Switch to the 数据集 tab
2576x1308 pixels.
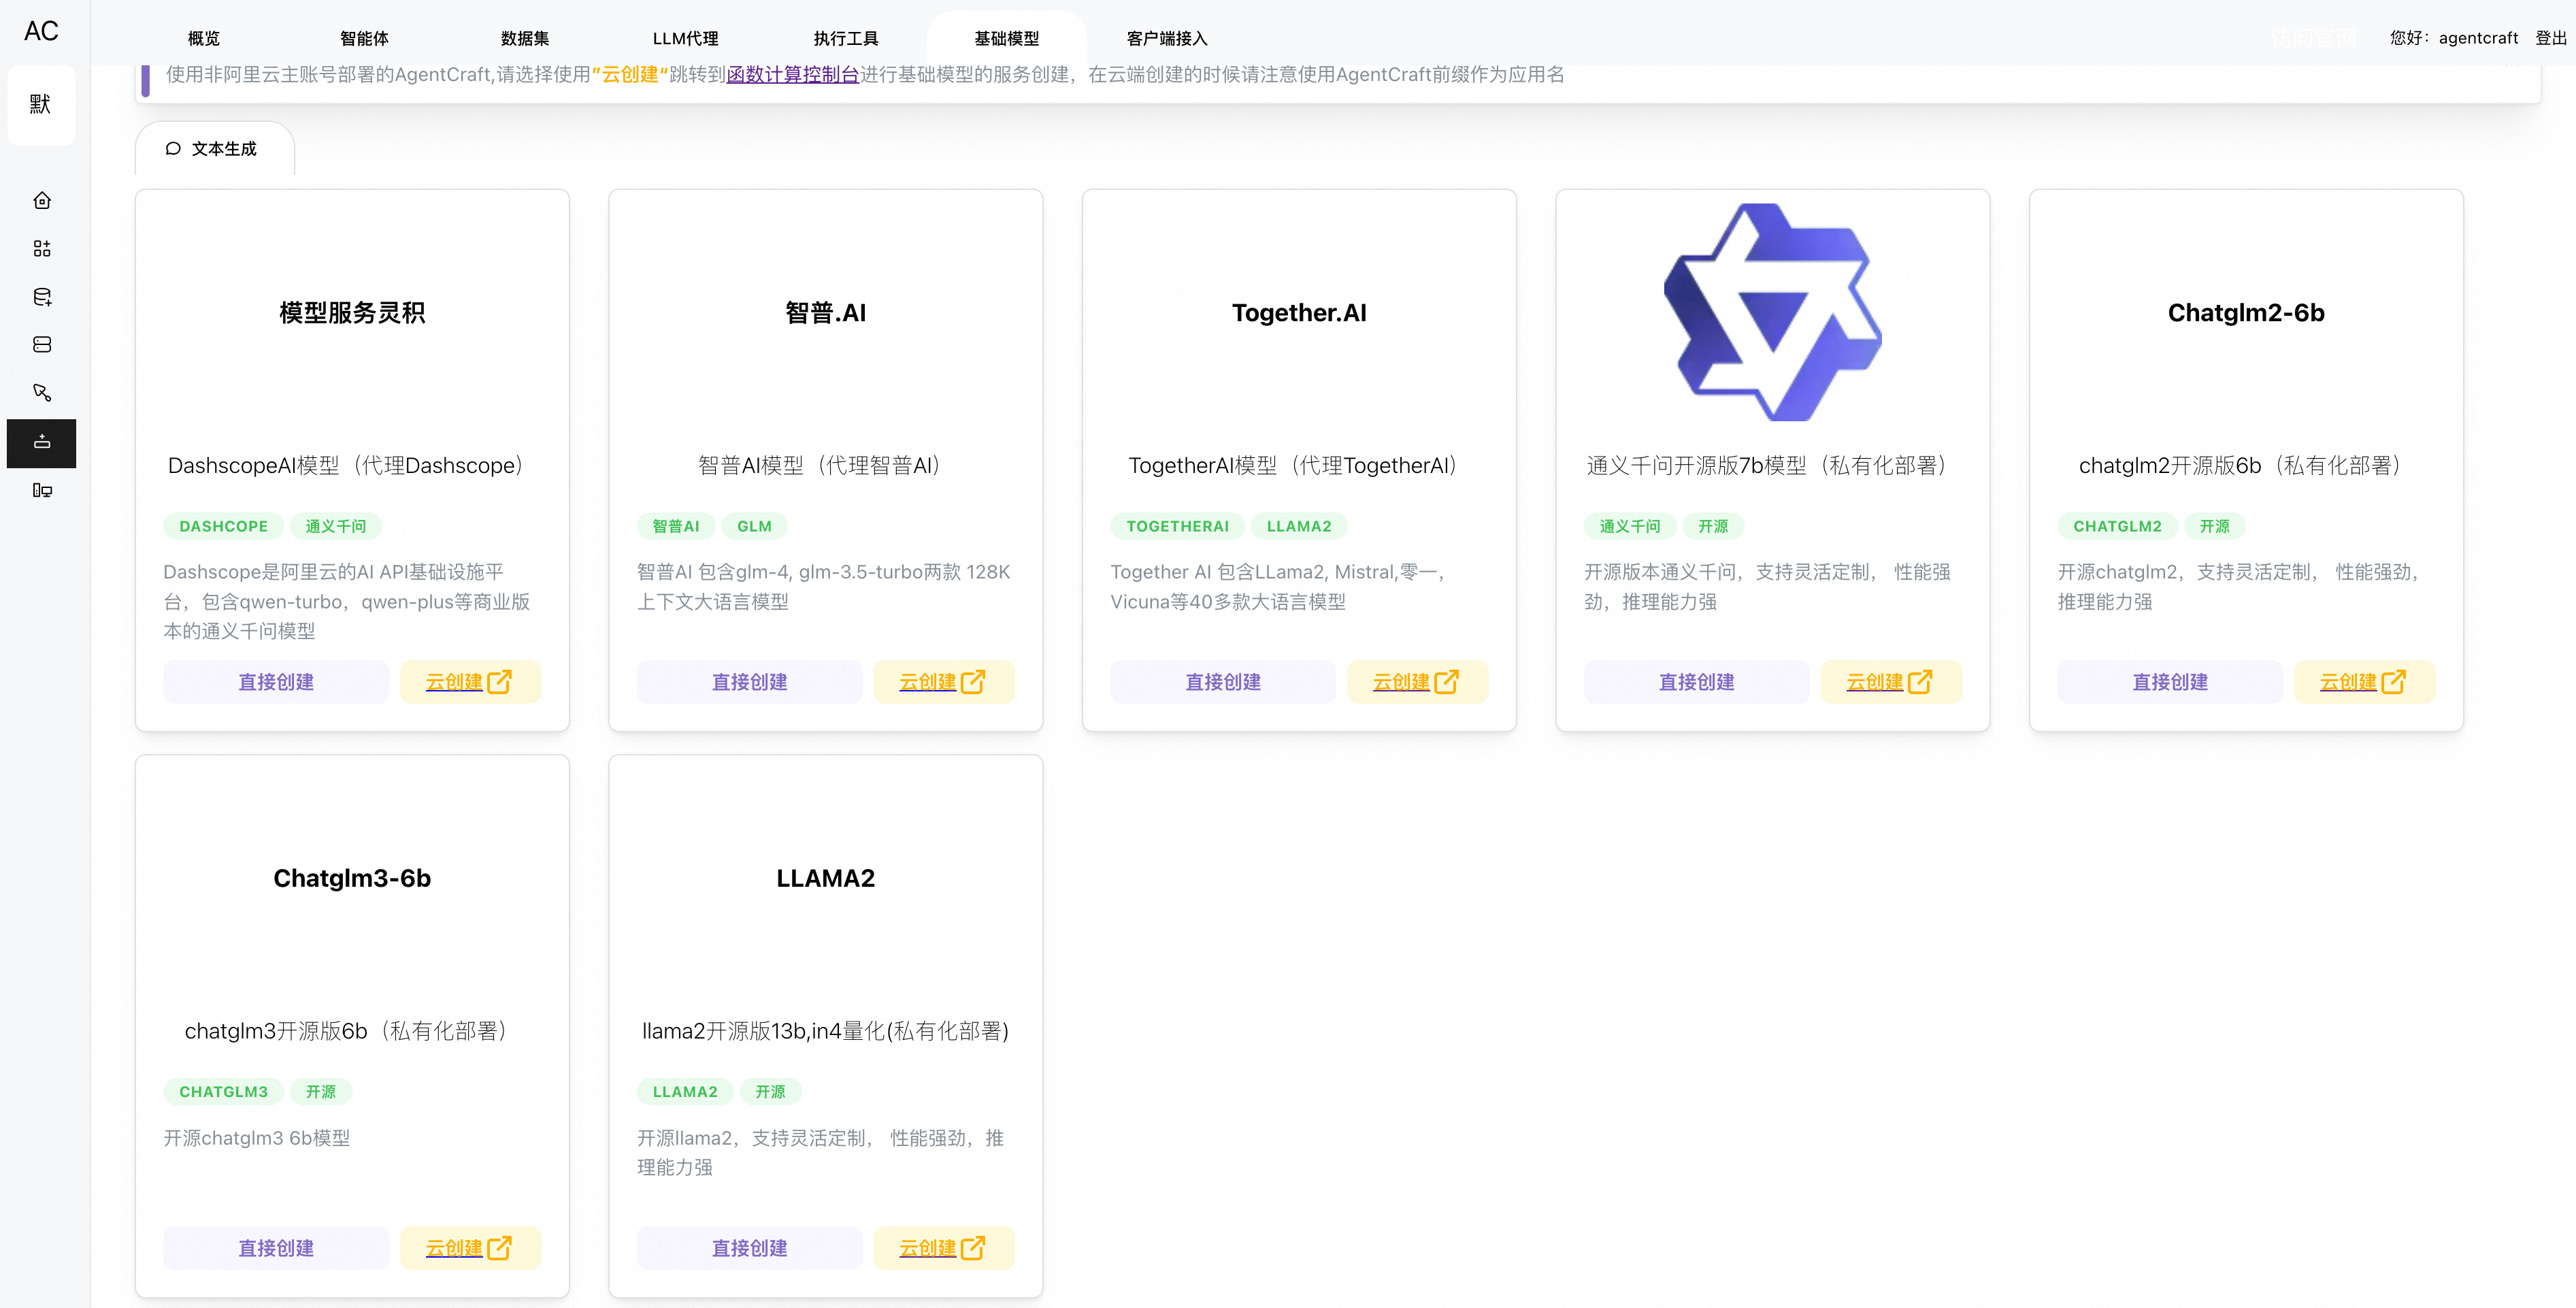click(525, 38)
